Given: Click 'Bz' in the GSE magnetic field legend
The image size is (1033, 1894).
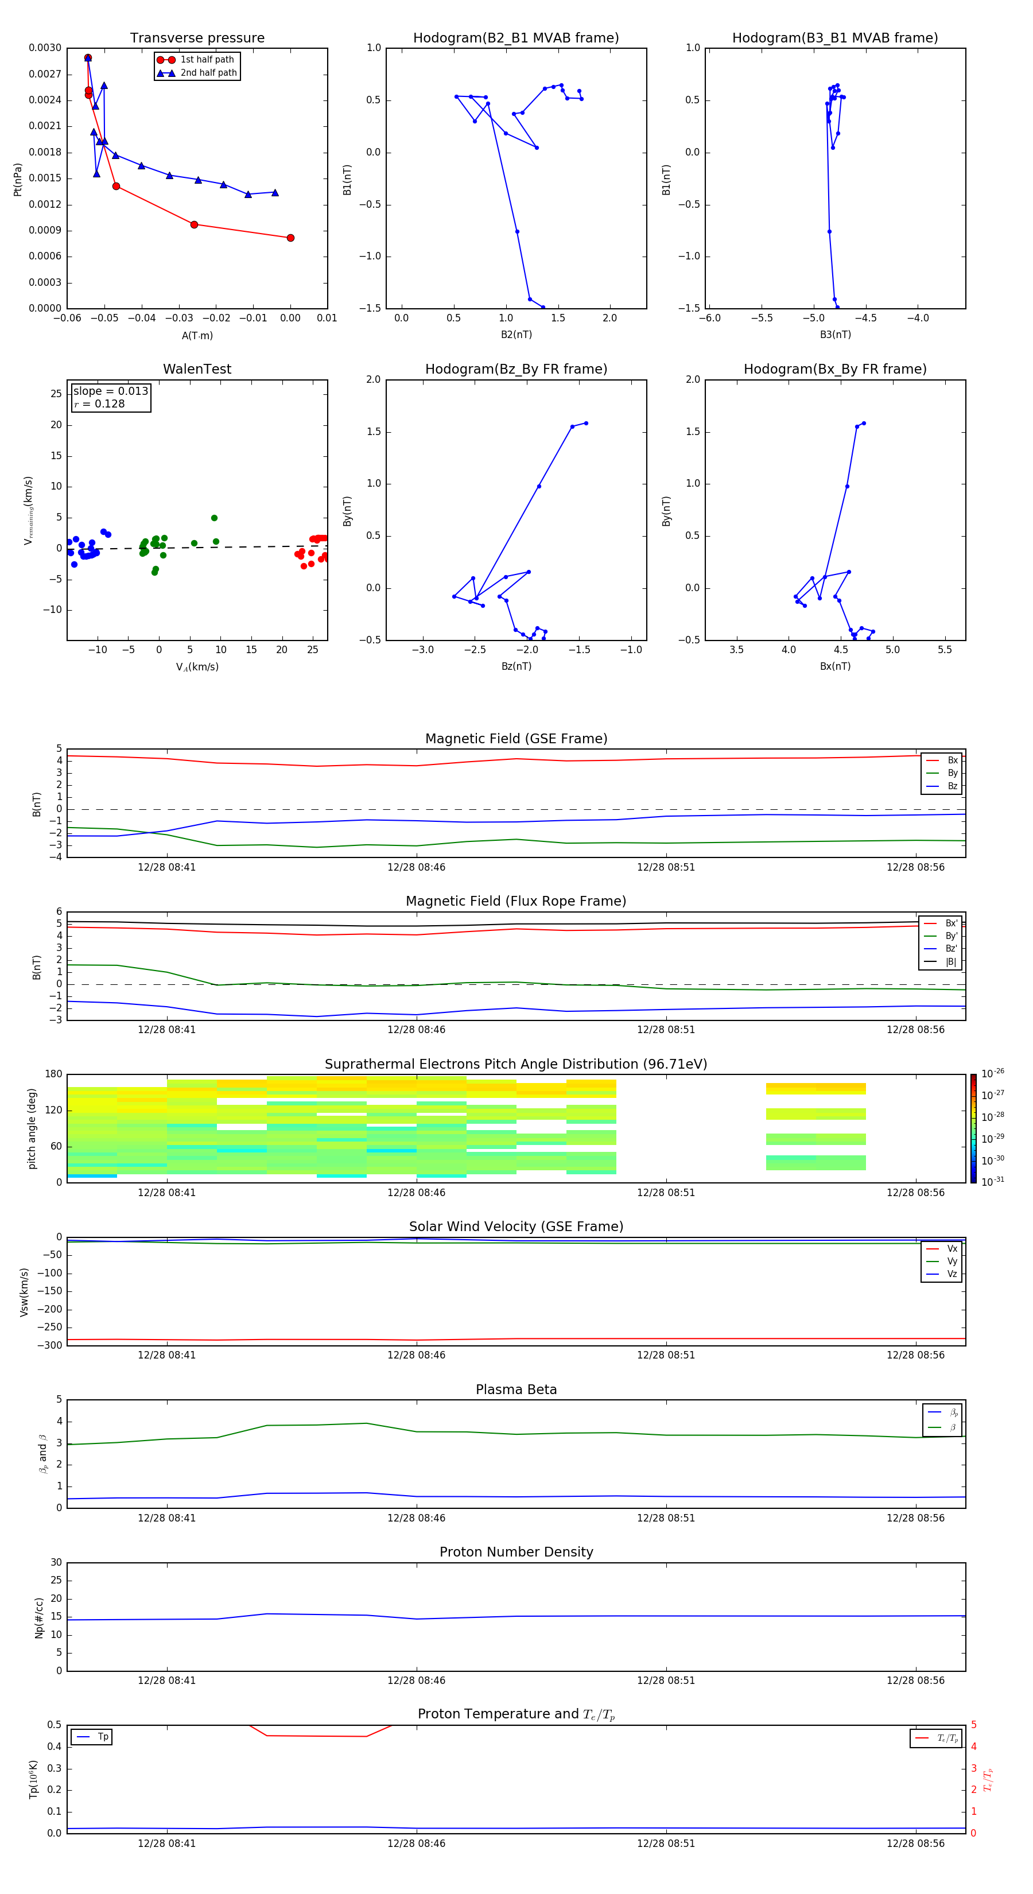Looking at the screenshot, I should [x=942, y=786].
